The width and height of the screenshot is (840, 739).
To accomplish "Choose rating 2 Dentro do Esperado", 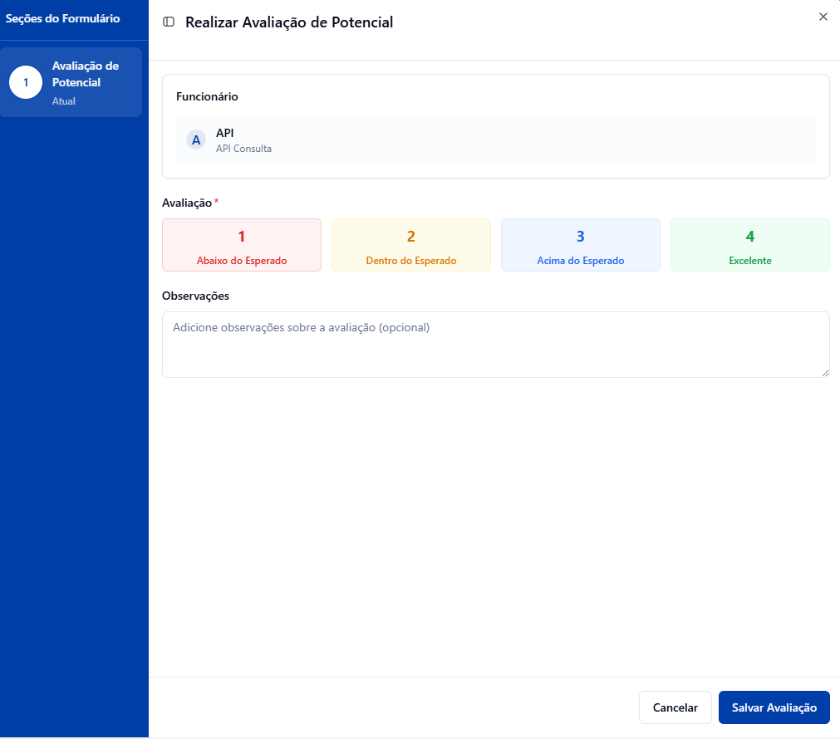I will point(411,245).
